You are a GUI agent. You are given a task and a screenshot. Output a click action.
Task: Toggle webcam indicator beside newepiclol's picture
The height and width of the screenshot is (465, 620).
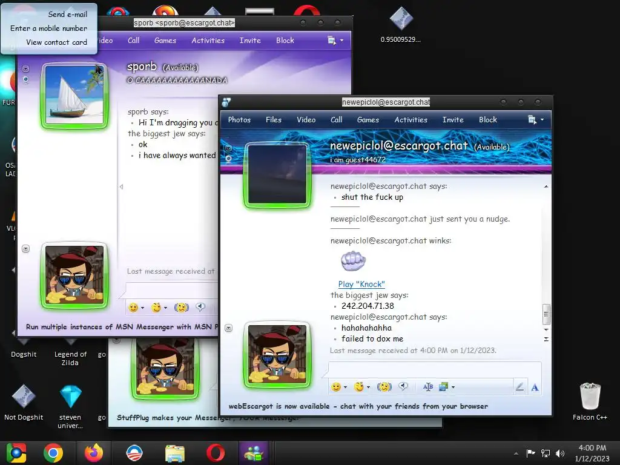pos(228,159)
